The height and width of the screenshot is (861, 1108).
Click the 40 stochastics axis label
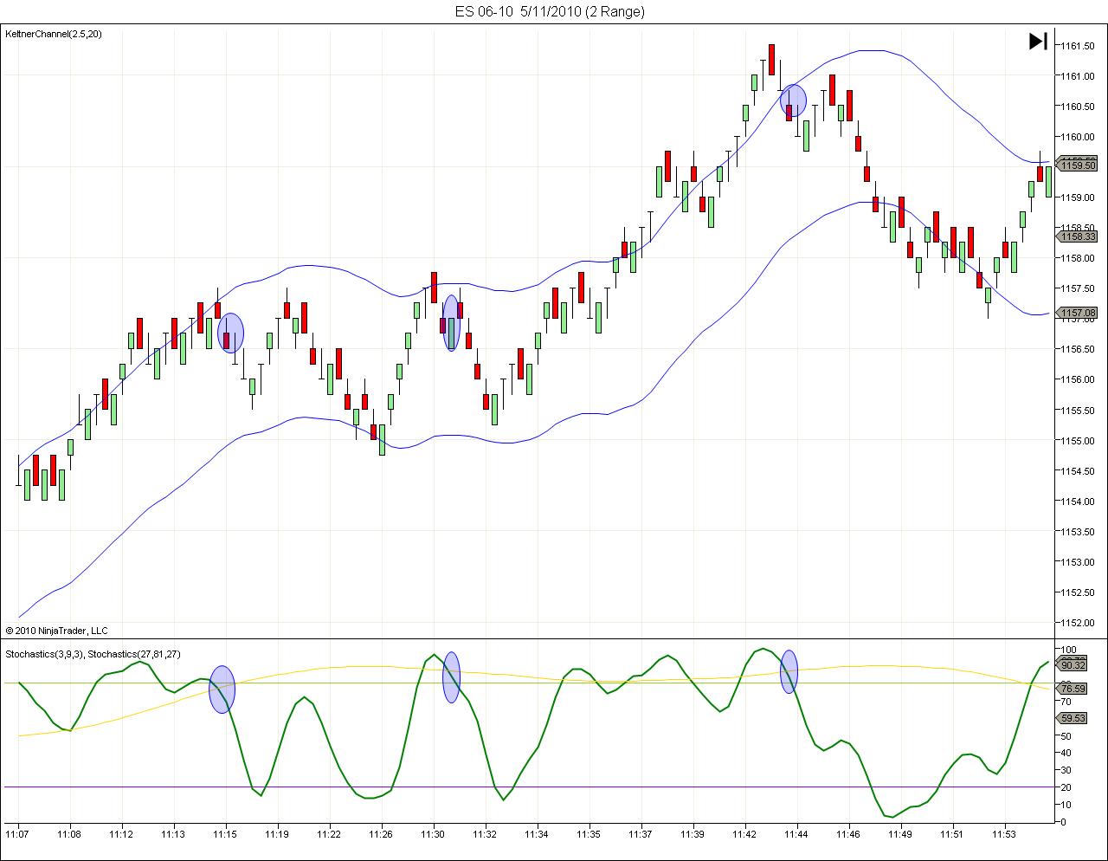pos(1066,753)
